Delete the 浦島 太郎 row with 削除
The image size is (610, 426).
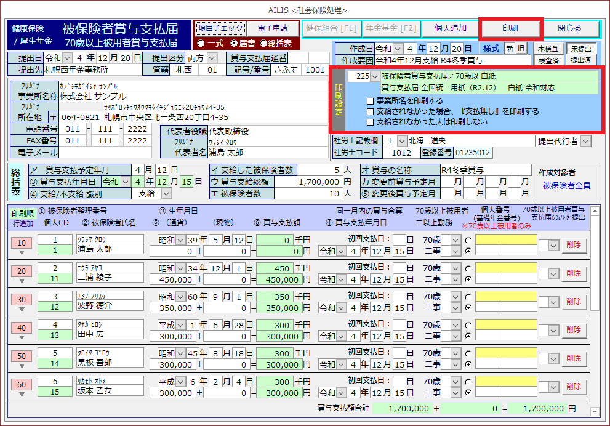click(574, 244)
